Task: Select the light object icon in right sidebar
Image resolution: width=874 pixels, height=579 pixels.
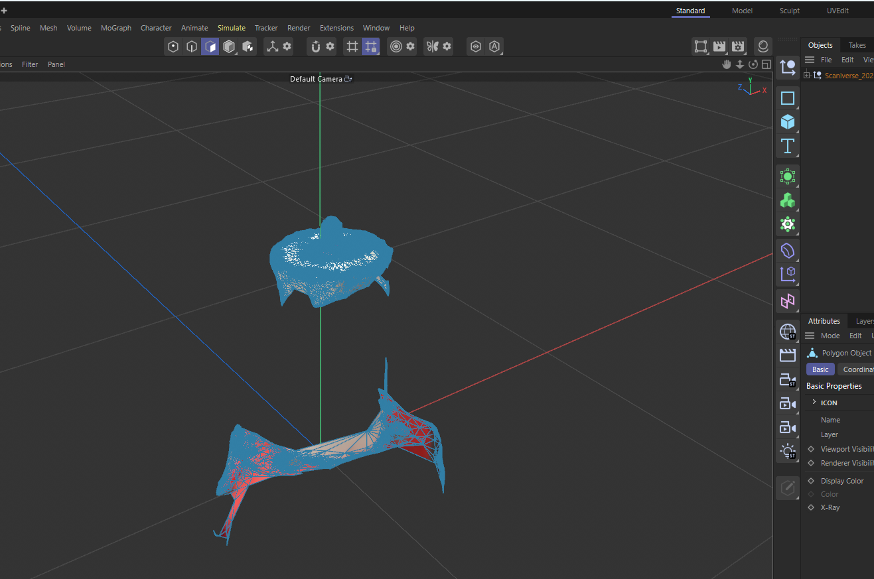Action: point(787,452)
